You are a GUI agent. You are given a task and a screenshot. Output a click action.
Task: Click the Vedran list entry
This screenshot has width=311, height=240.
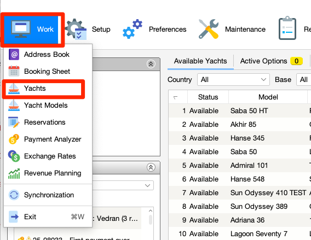click(117, 219)
